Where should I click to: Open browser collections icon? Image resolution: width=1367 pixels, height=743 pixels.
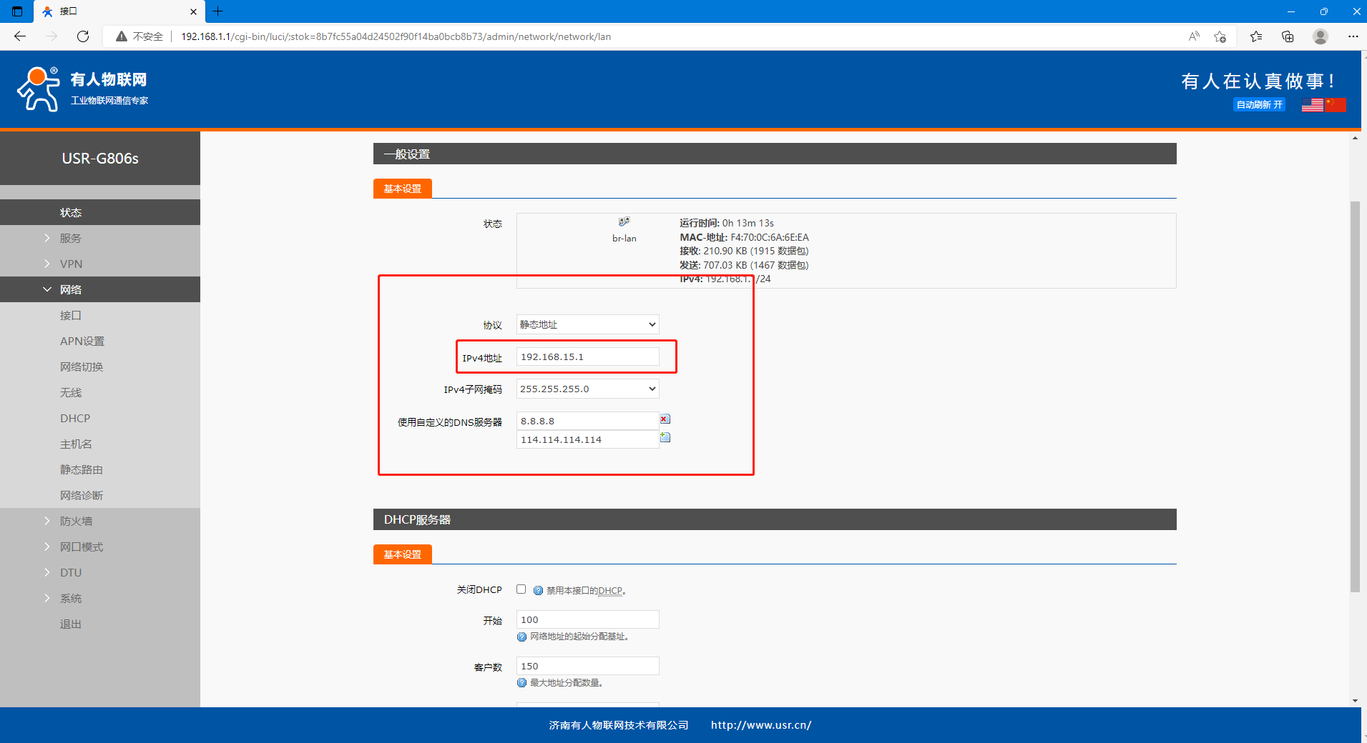[x=1288, y=36]
